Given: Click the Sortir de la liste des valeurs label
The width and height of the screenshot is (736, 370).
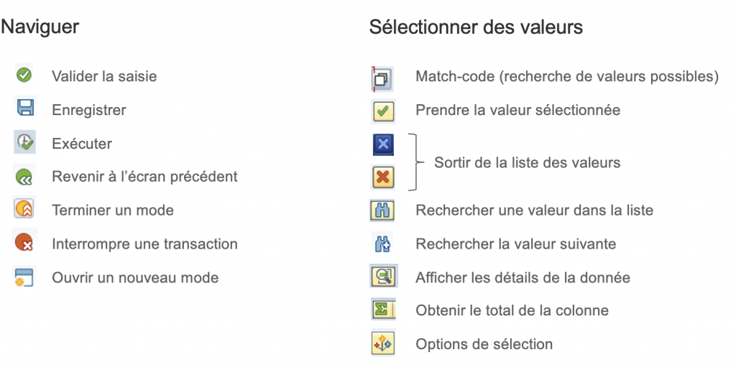Looking at the screenshot, I should (527, 162).
